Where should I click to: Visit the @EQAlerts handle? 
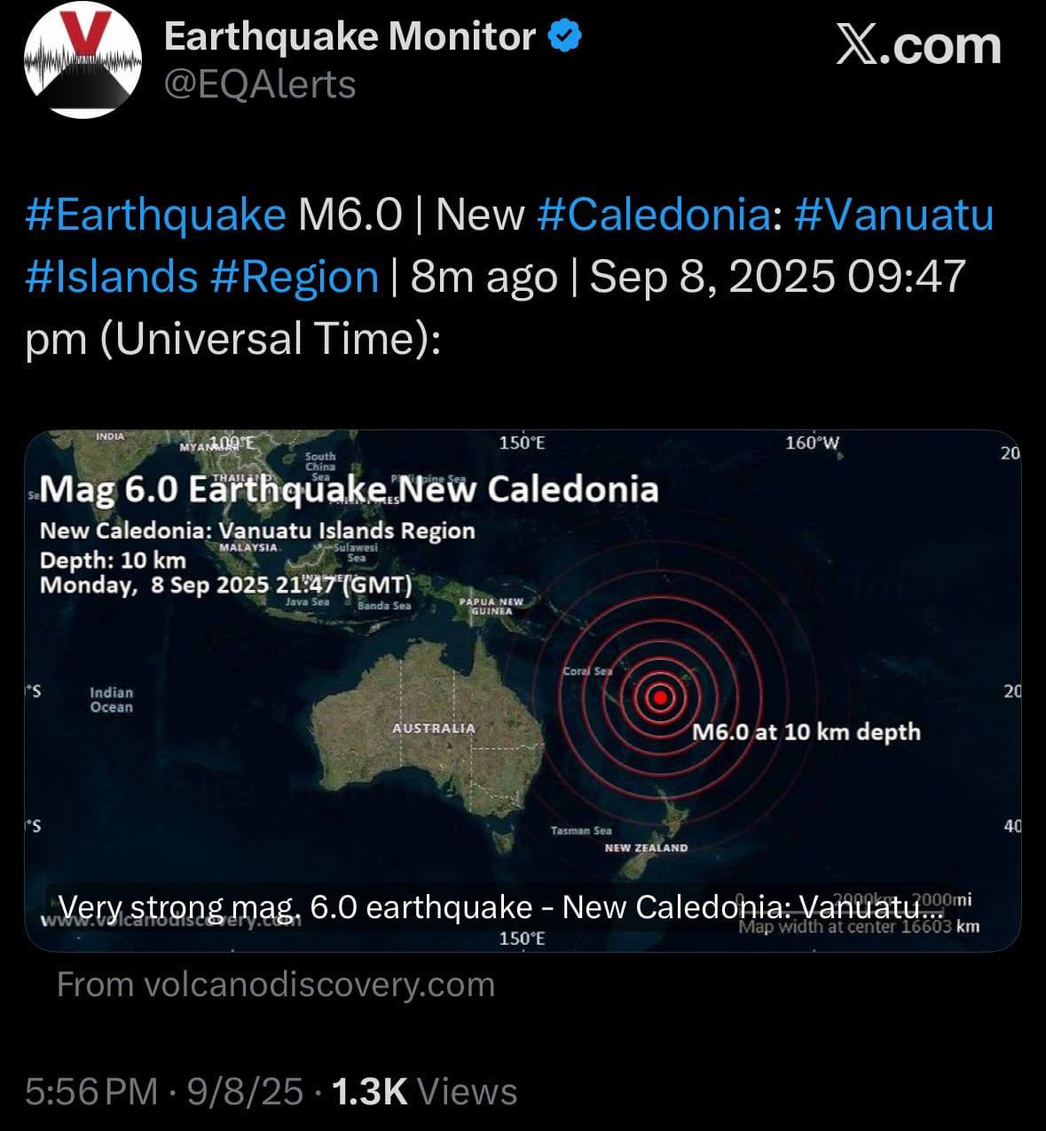tap(260, 84)
